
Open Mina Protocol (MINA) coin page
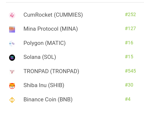point(51,29)
